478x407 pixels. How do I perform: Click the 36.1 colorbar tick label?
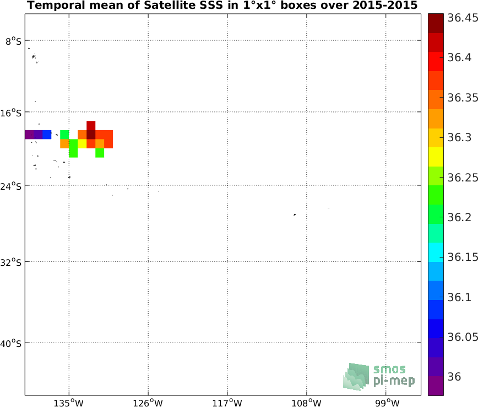pyautogui.click(x=459, y=297)
